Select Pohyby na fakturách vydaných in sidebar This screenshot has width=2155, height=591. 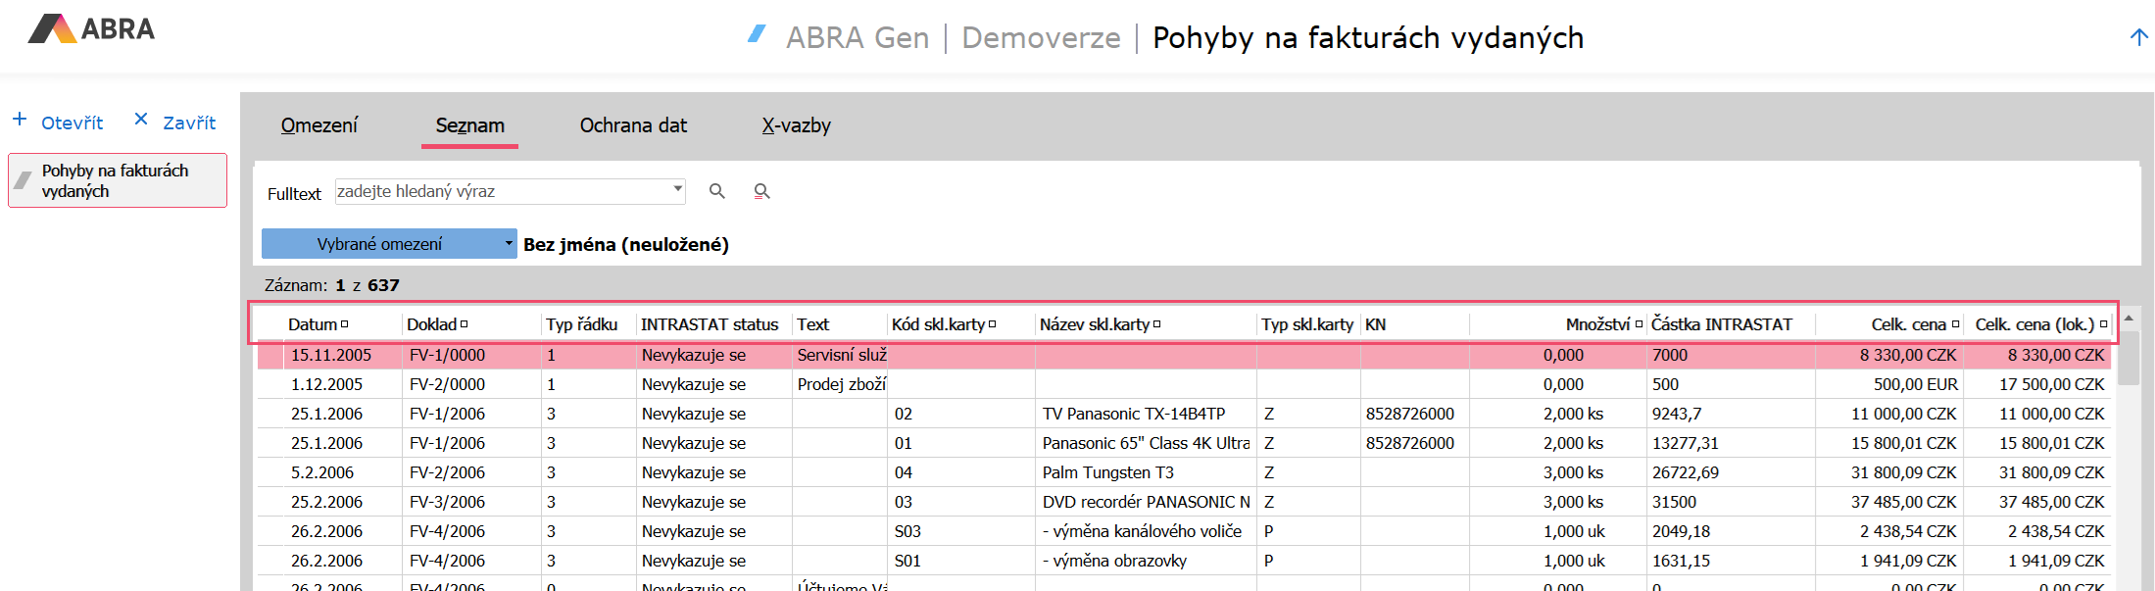click(118, 180)
